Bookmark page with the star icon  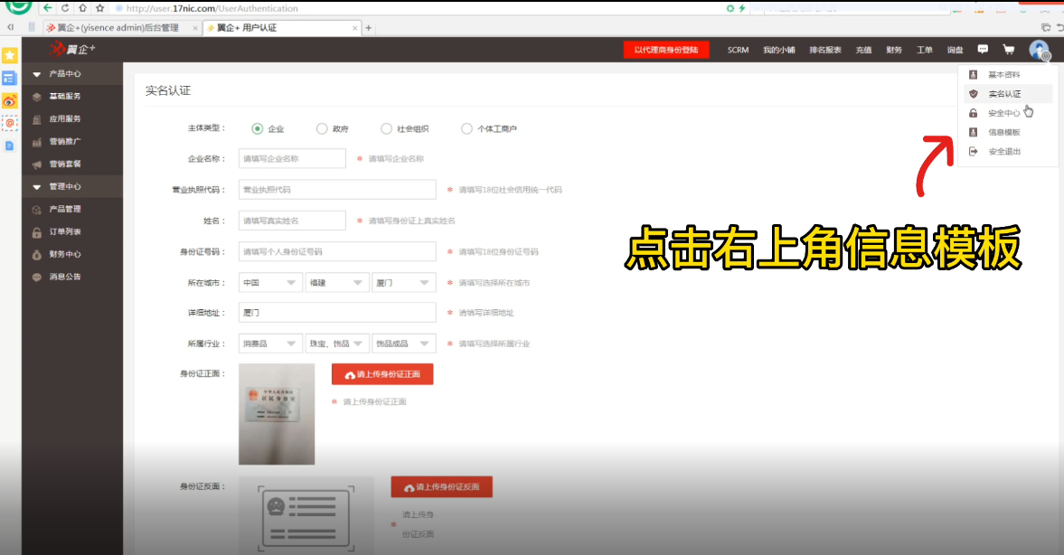(x=100, y=8)
